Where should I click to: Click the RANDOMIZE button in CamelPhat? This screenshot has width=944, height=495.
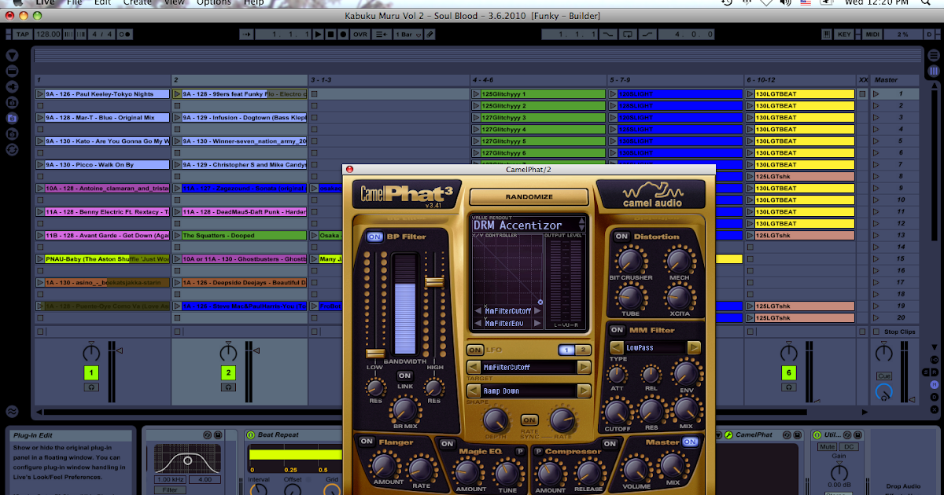coord(529,196)
